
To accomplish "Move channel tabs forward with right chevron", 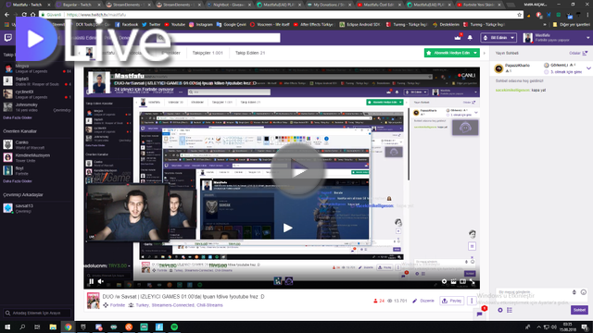I will [x=485, y=54].
